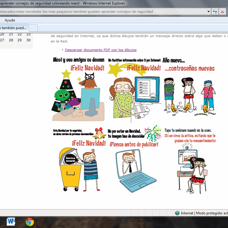The image size is (228, 228).
Task: Select day 22 in the calendar
Action: (x=20, y=34)
